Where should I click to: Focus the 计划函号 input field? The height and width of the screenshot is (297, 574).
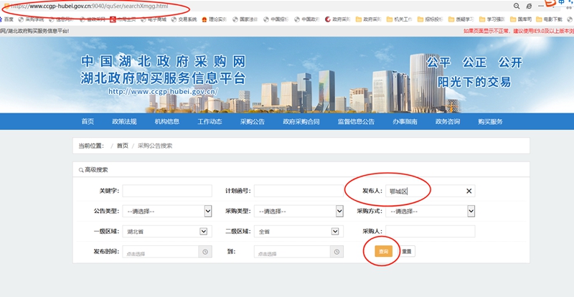pyautogui.click(x=298, y=191)
